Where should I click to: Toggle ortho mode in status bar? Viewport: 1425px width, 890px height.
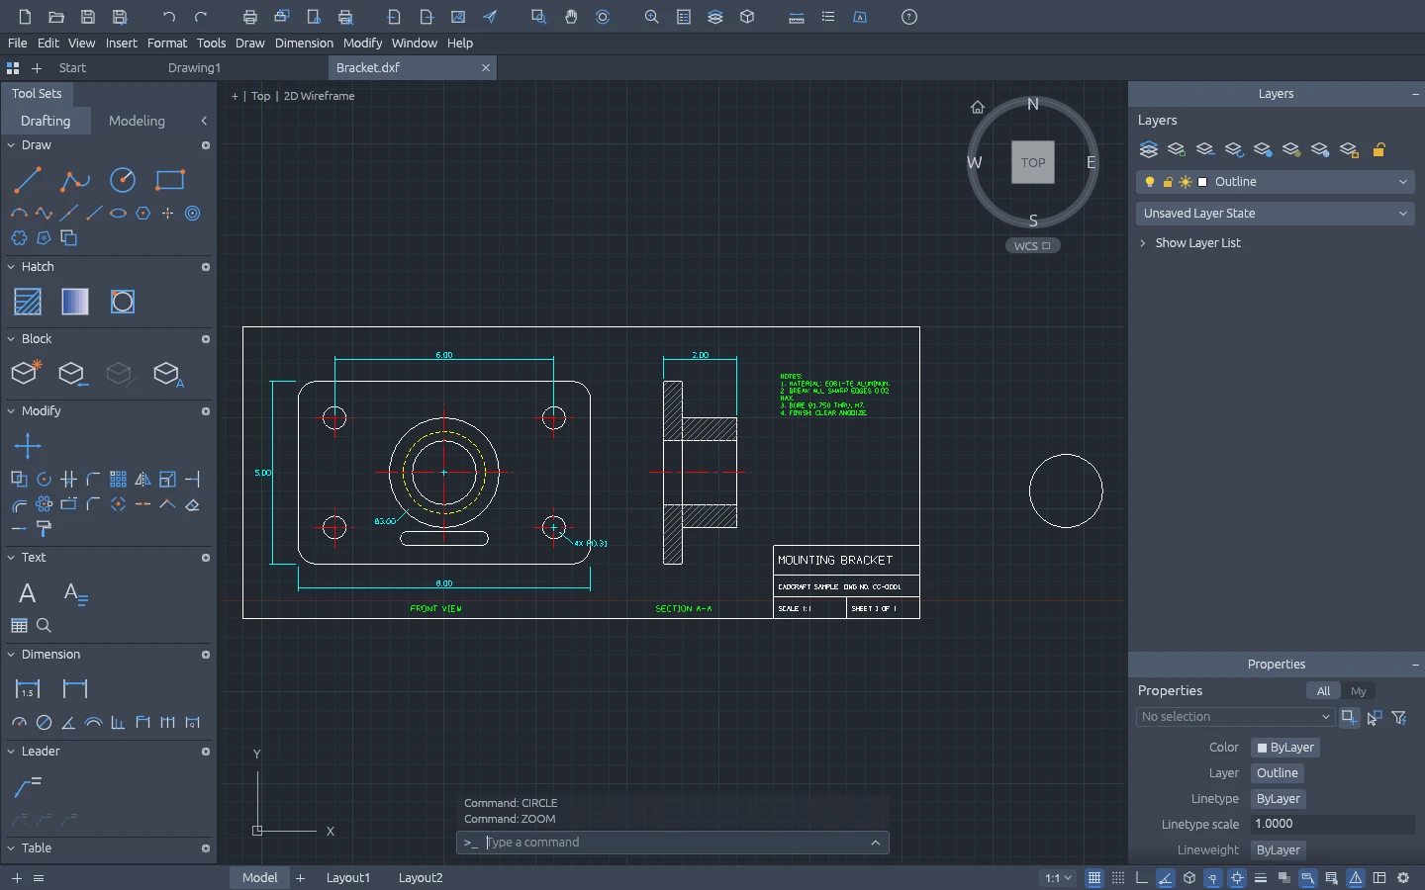(1142, 878)
